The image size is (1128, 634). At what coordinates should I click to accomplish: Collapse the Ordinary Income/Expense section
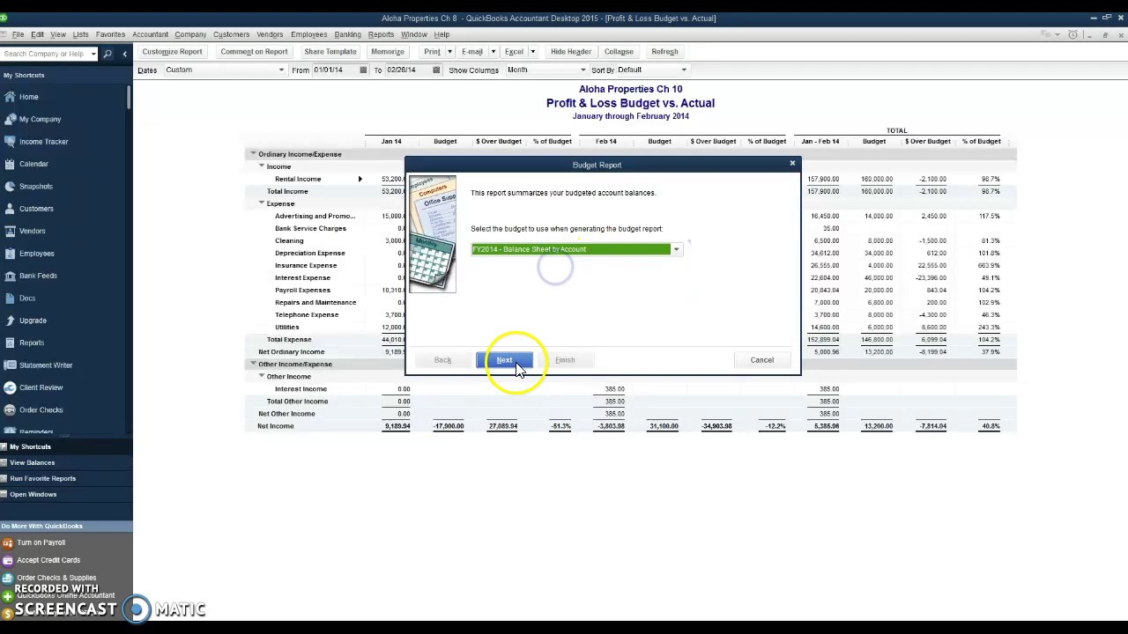253,154
